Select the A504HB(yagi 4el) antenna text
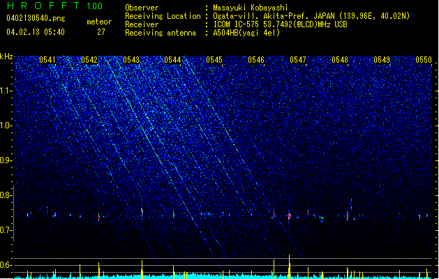This screenshot has width=439, height=279. (x=246, y=33)
